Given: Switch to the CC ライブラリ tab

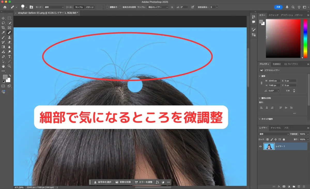Looking at the screenshot, I should (291, 64).
